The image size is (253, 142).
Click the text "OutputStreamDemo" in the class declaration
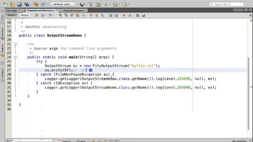[x=64, y=35]
